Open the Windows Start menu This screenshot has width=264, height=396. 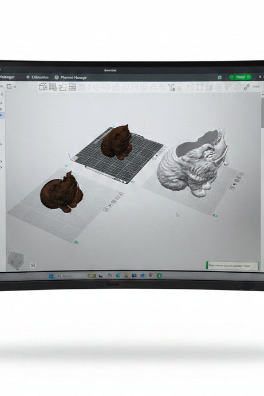coord(51,276)
